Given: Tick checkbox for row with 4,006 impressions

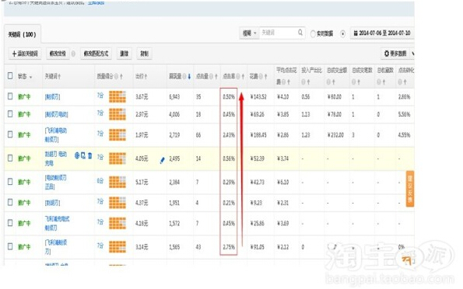Looking at the screenshot, I should point(10,114).
